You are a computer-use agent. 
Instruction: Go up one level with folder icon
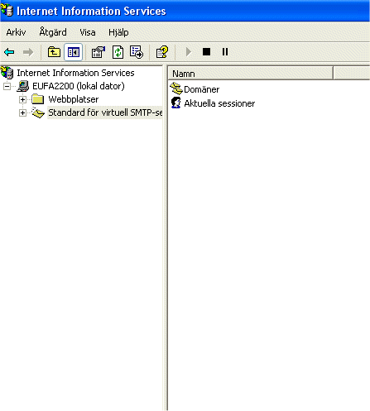[54, 52]
